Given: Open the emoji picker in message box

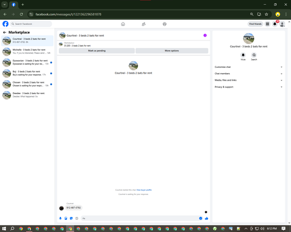Looking at the screenshot, I should [x=201, y=218].
